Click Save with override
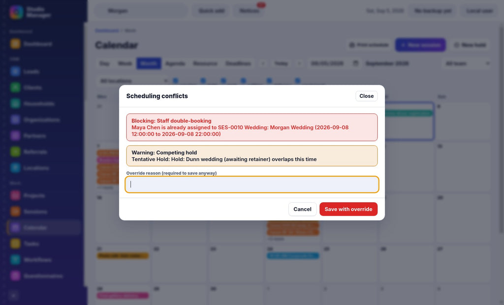 pos(348,209)
